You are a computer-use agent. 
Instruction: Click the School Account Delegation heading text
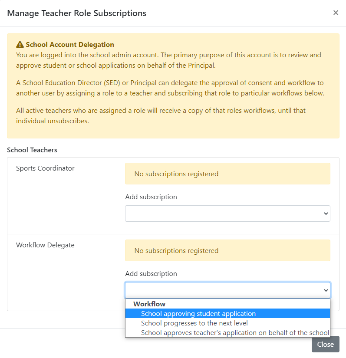(x=70, y=45)
